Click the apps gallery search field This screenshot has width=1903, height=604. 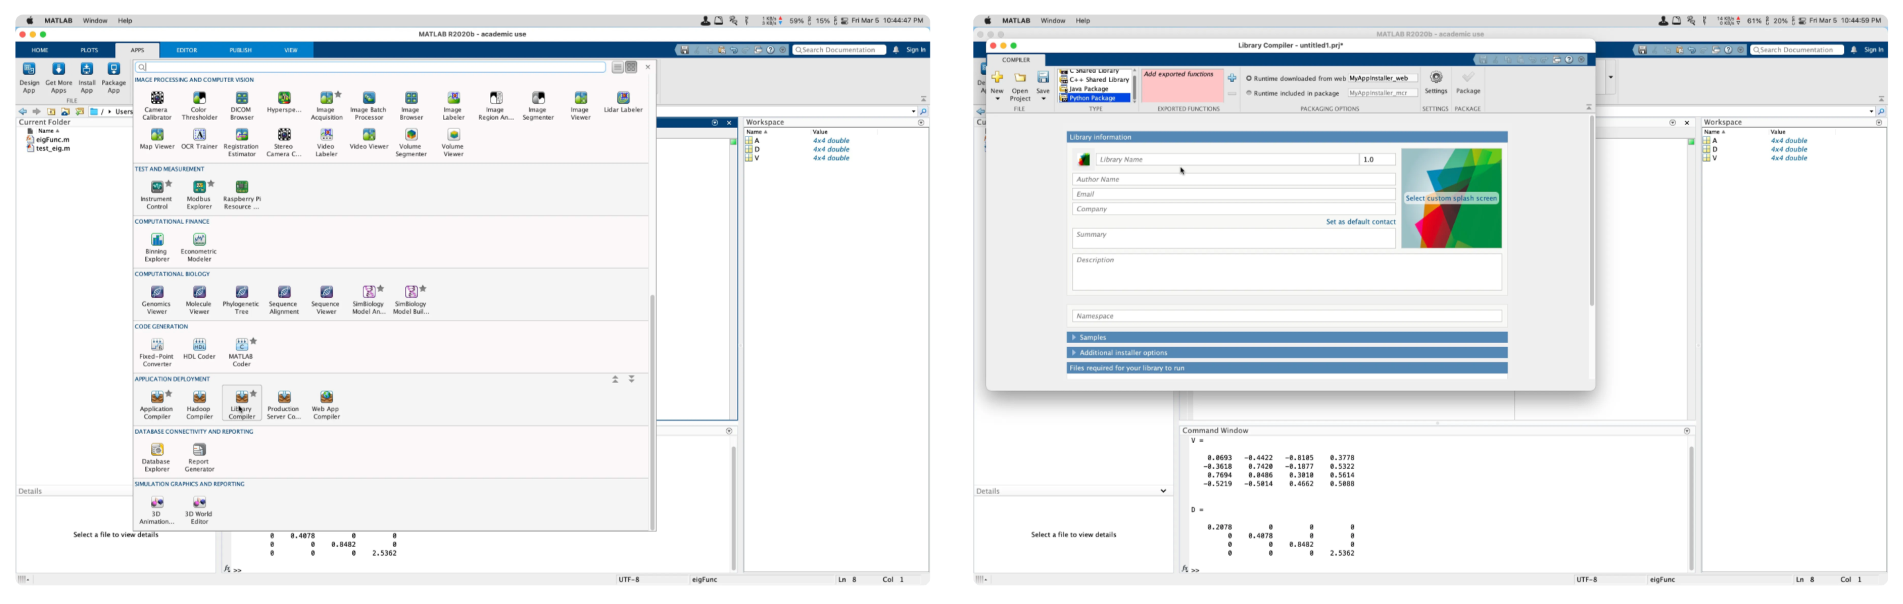pyautogui.click(x=371, y=68)
